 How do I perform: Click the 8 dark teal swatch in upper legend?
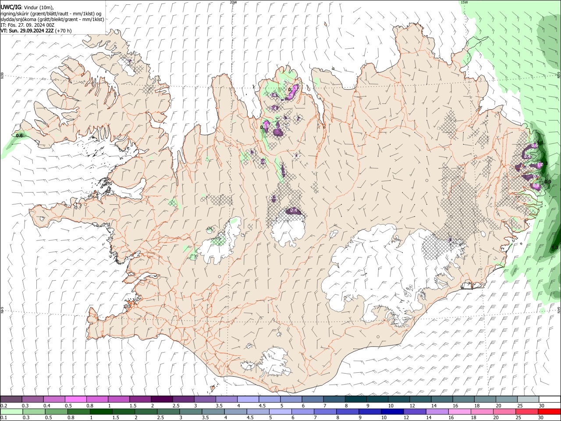pyautogui.click(x=355, y=399)
